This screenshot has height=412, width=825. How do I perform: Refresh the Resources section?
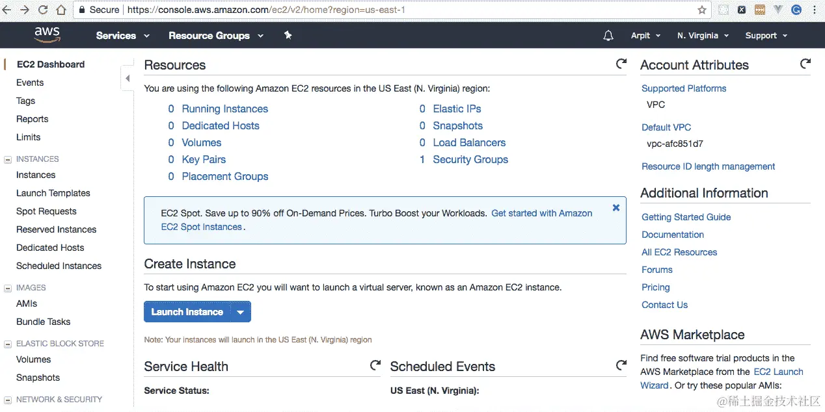(x=621, y=64)
